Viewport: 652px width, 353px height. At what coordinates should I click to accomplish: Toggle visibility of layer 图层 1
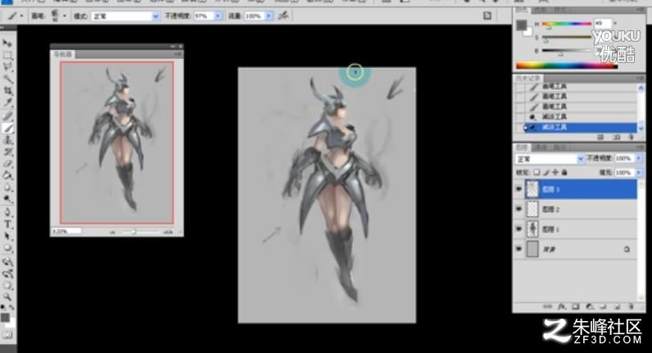click(518, 229)
